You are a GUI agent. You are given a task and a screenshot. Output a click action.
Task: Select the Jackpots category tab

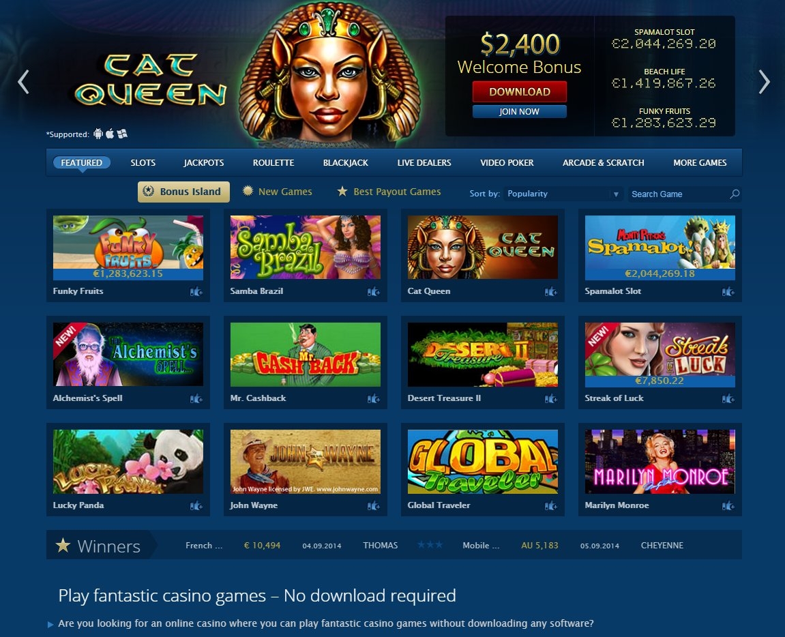(203, 163)
